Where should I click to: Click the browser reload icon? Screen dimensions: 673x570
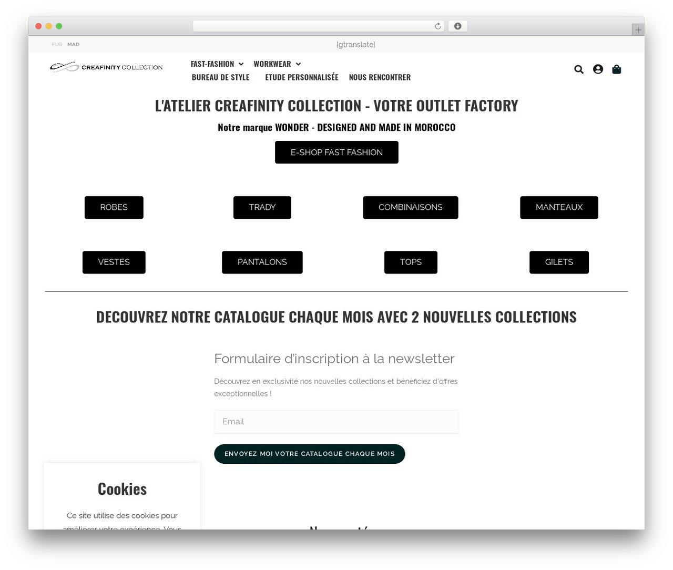click(x=438, y=26)
